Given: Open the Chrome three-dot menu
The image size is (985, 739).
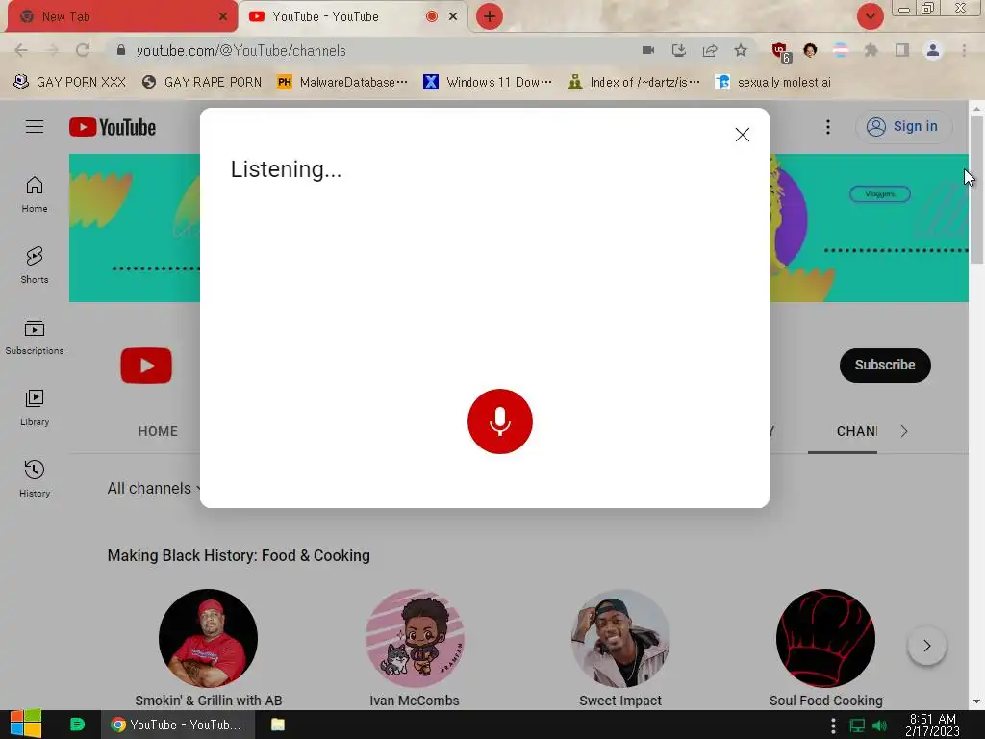Looking at the screenshot, I should point(964,50).
